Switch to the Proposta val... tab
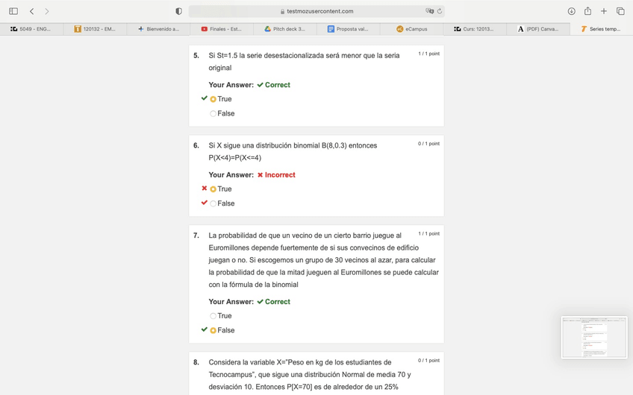This screenshot has width=633, height=395. coord(348,29)
